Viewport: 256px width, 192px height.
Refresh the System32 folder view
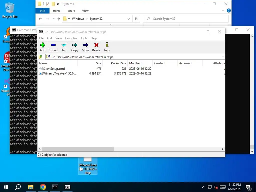pyautogui.click(x=136, y=19)
